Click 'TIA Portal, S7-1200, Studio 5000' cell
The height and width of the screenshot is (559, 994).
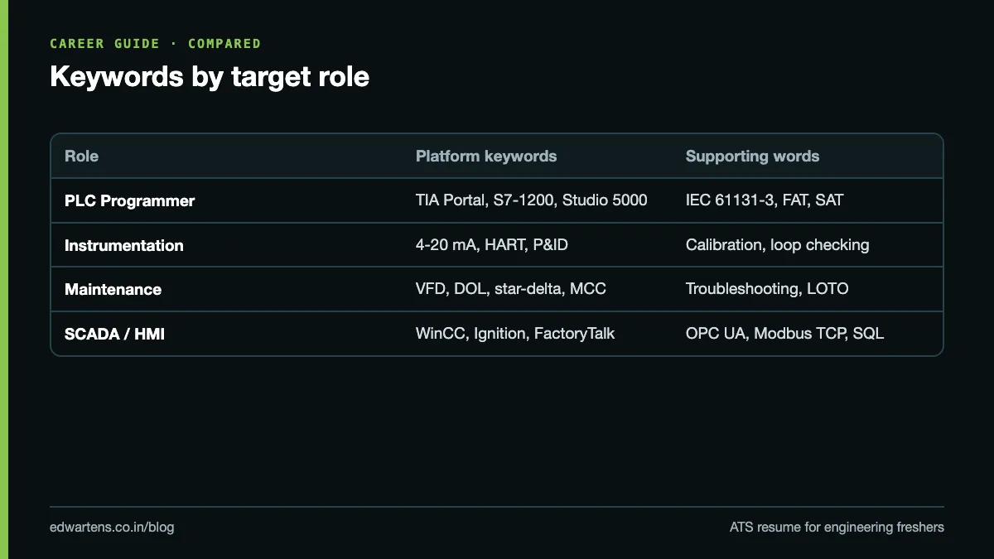(x=532, y=200)
